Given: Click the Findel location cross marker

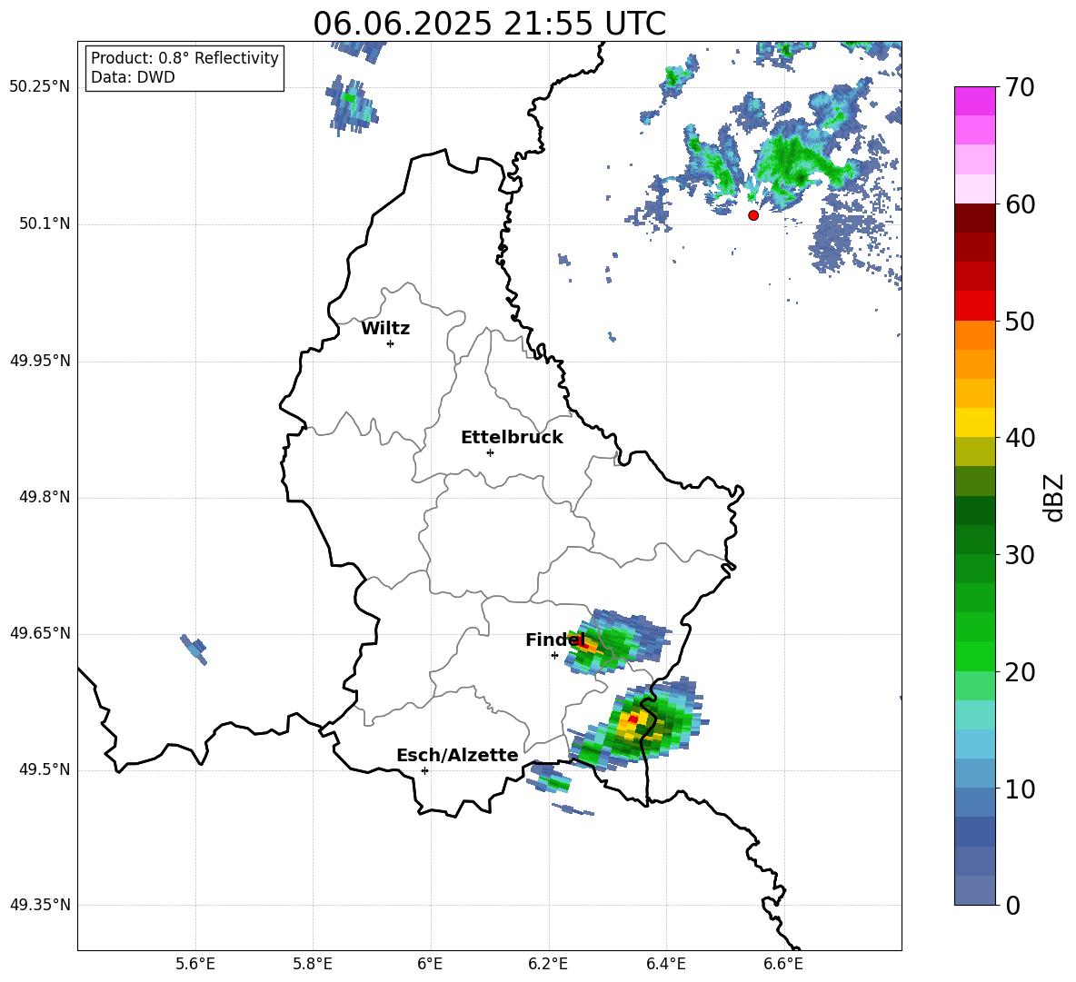Looking at the screenshot, I should point(554,656).
